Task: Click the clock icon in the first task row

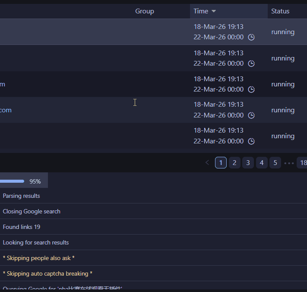Action: click(x=251, y=38)
